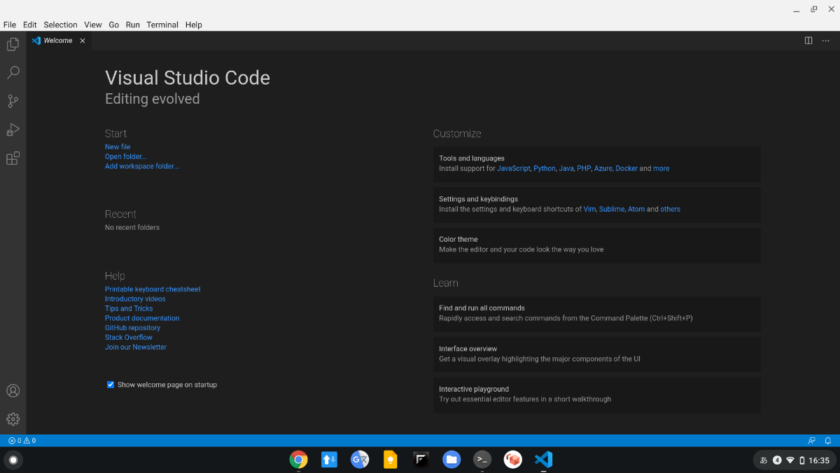Open the system tray clock 16:35
Screen dimensions: 840x473
click(x=819, y=460)
